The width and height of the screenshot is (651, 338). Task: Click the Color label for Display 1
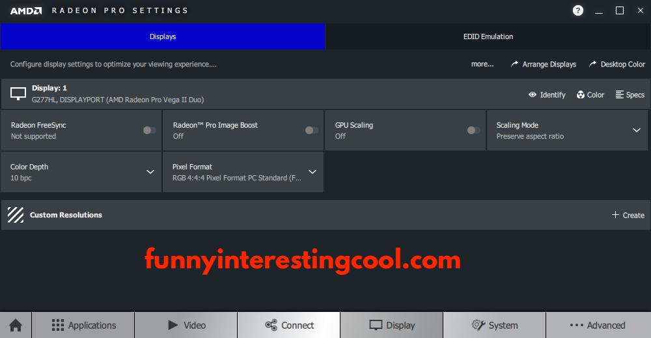click(x=596, y=94)
